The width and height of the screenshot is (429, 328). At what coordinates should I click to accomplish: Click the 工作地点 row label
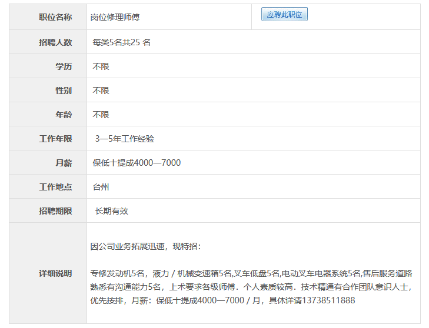[55, 187]
